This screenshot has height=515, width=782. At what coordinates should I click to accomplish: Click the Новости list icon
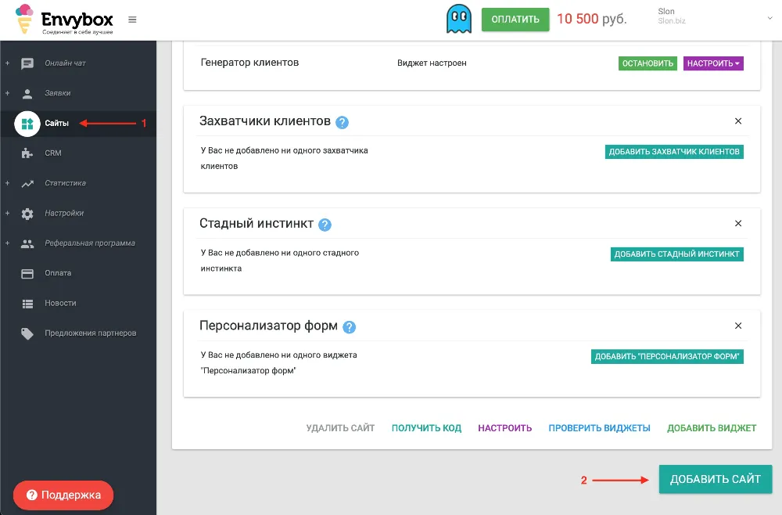pos(27,304)
